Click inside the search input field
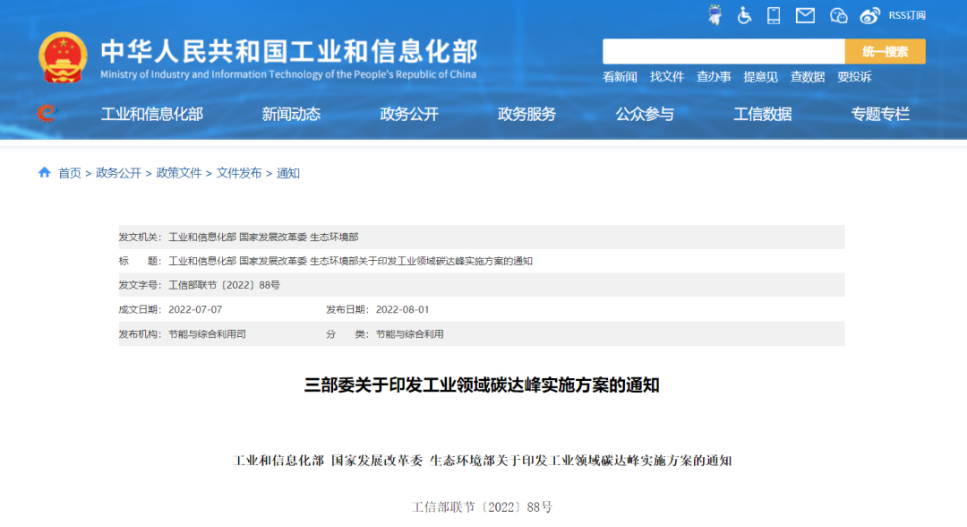The width and height of the screenshot is (967, 527). point(725,51)
